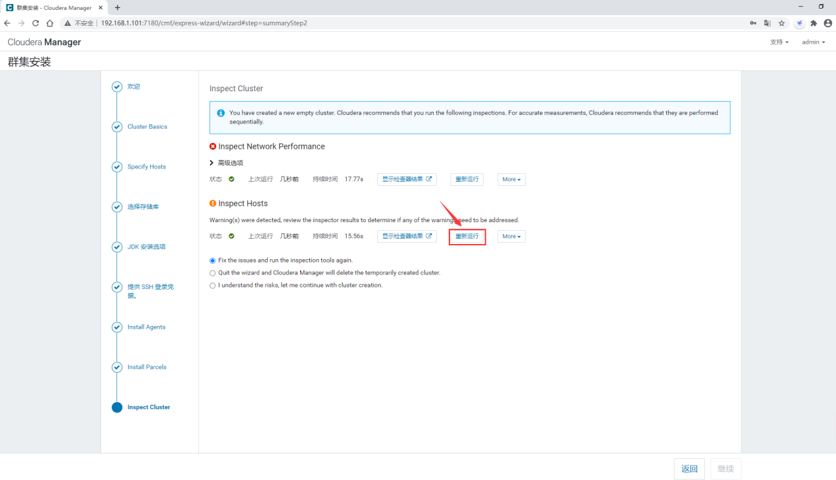Open saved passwords key icon
Viewport: 836px width, 480px height.
pyautogui.click(x=753, y=23)
